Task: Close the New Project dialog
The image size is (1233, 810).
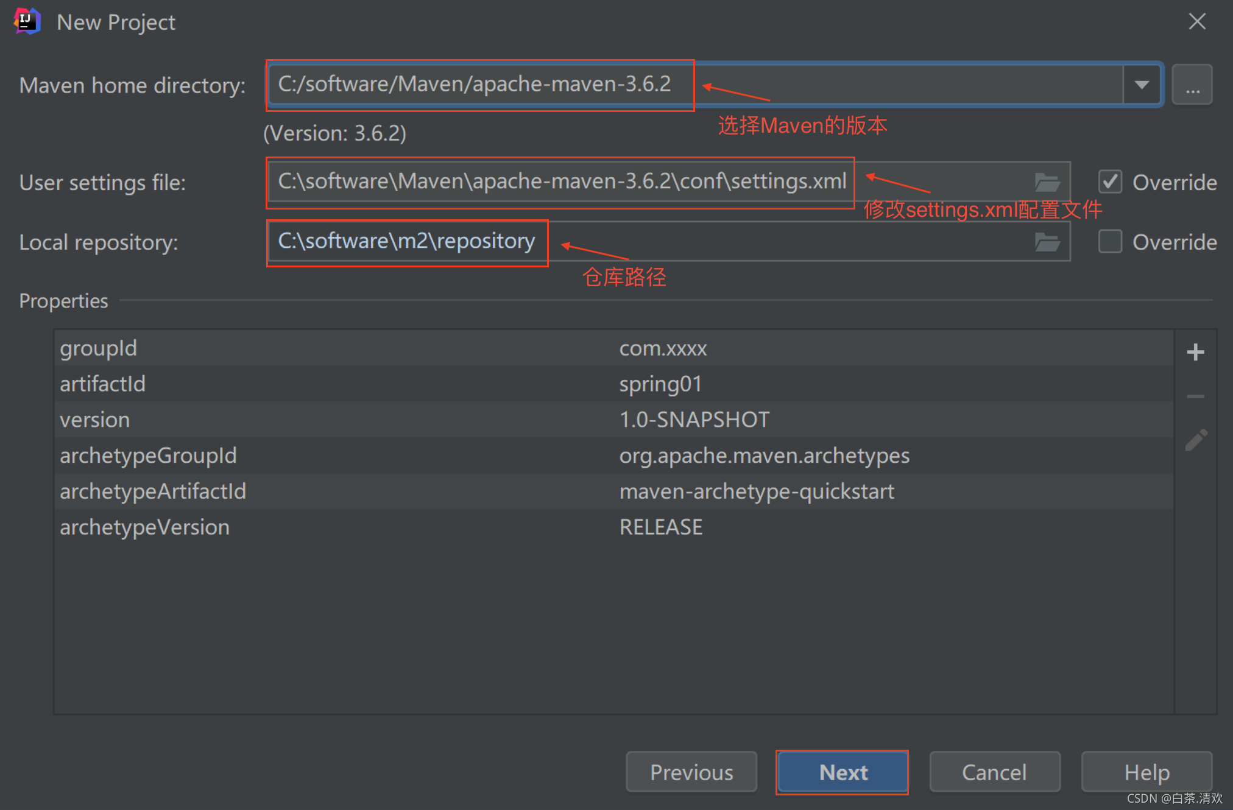Action: coord(1197,22)
